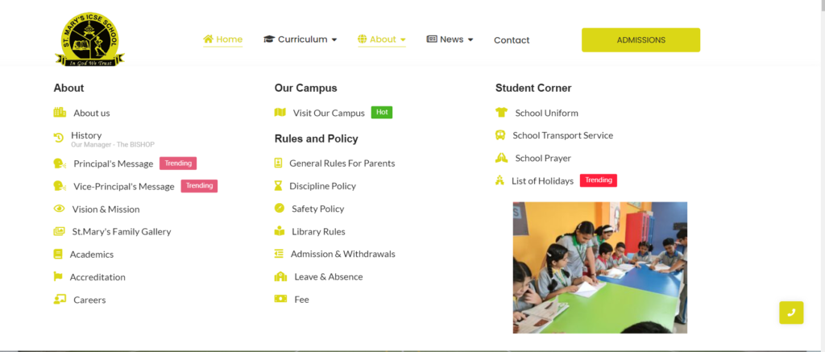Viewport: 825px width, 352px height.
Task: Click the classroom students photo
Action: [x=600, y=267]
